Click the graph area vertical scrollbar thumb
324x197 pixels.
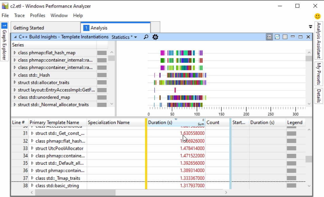pyautogui.click(x=309, y=58)
